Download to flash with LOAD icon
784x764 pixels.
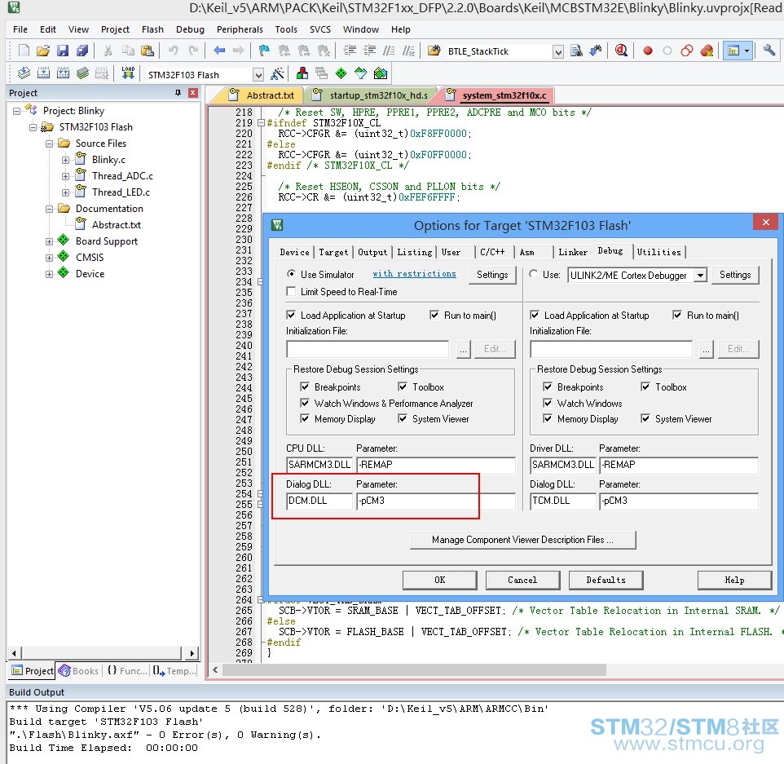128,73
